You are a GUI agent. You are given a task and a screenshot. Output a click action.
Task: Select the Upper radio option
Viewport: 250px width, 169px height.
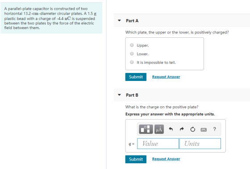(132, 45)
